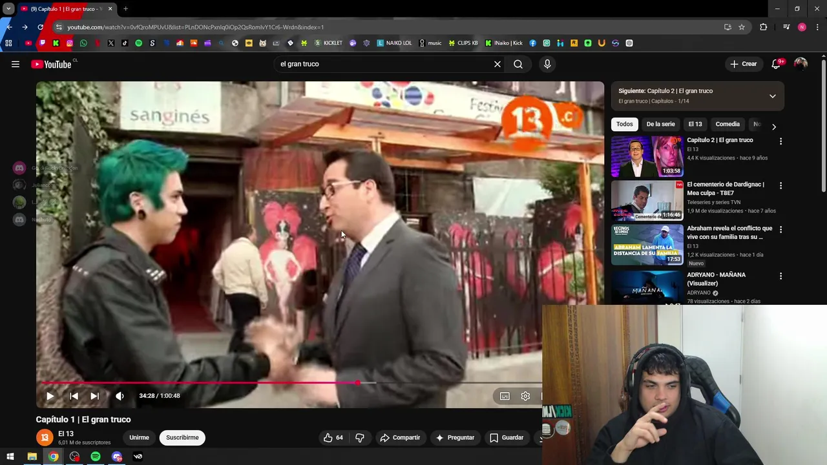The height and width of the screenshot is (465, 827).
Task: Save the video with Guardar
Action: pyautogui.click(x=507, y=437)
